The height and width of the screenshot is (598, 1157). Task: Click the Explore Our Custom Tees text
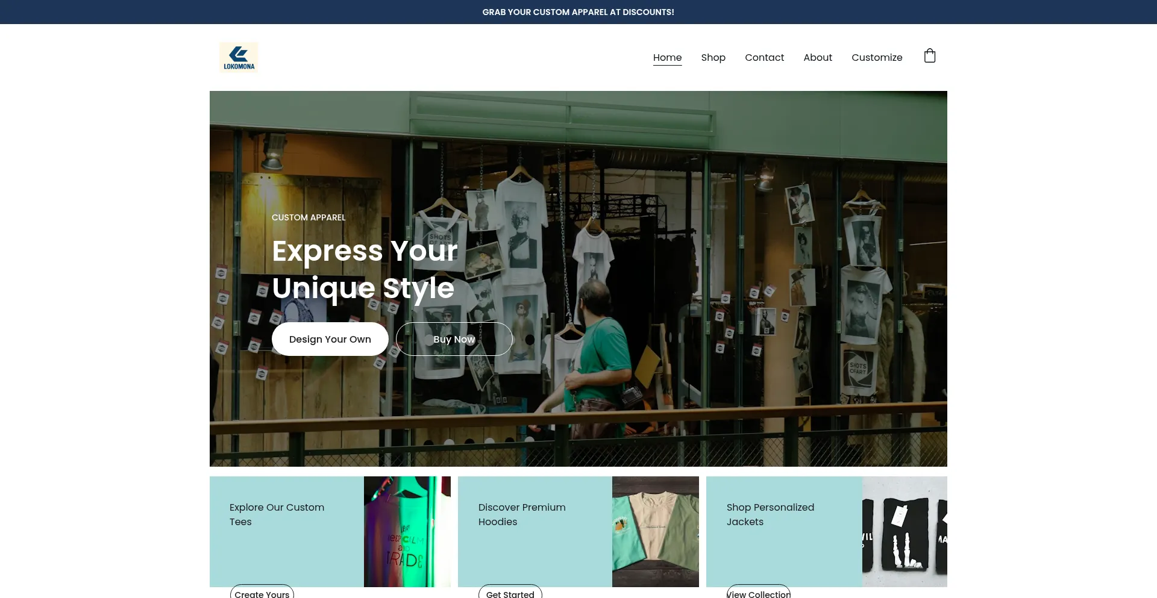277,514
